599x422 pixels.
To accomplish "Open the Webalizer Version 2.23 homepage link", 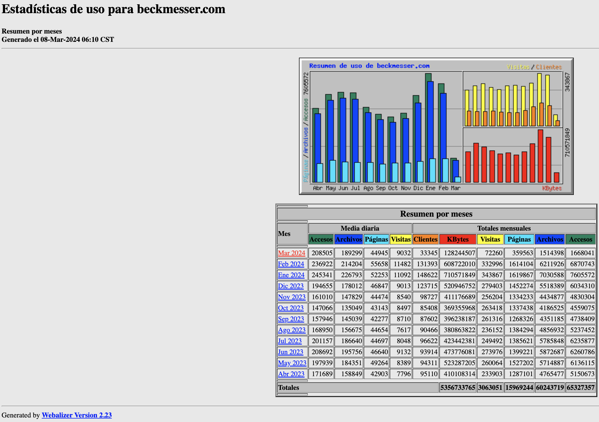I will [76, 415].
